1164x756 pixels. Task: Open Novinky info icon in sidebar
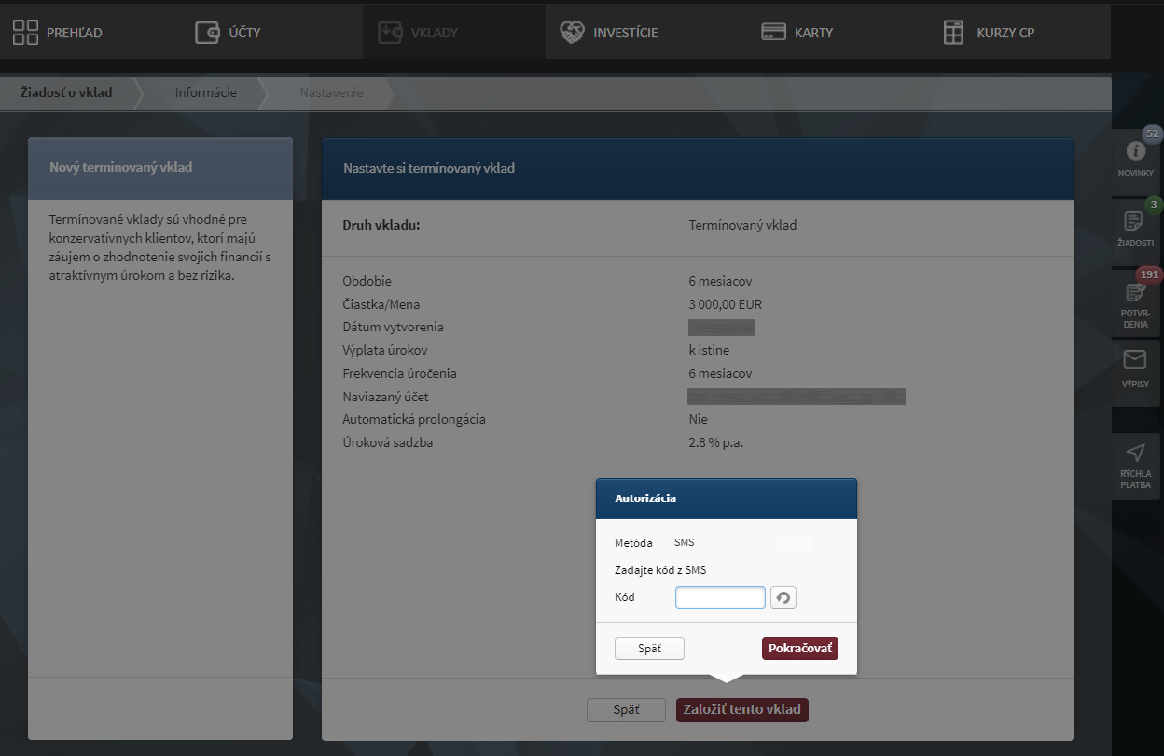pyautogui.click(x=1135, y=151)
